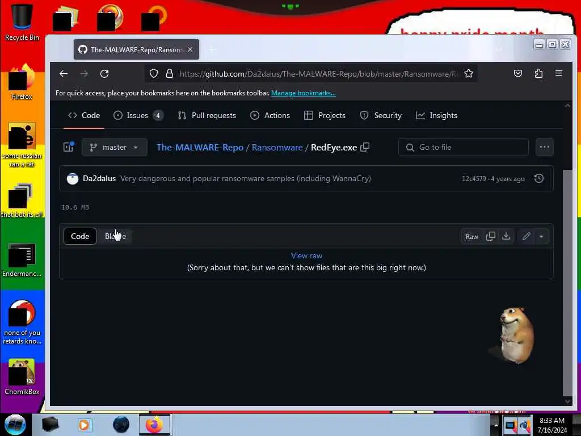Viewport: 581px width, 436px height.
Task: Reload the page with refresh icon
Action: click(x=104, y=74)
